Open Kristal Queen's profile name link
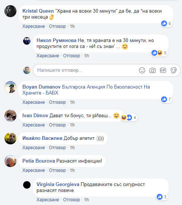This screenshot has height=205, width=182. click(x=38, y=11)
